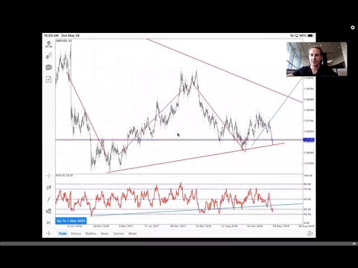Go to the Journal tab
The height and width of the screenshot is (268, 358).
[x=118, y=233]
